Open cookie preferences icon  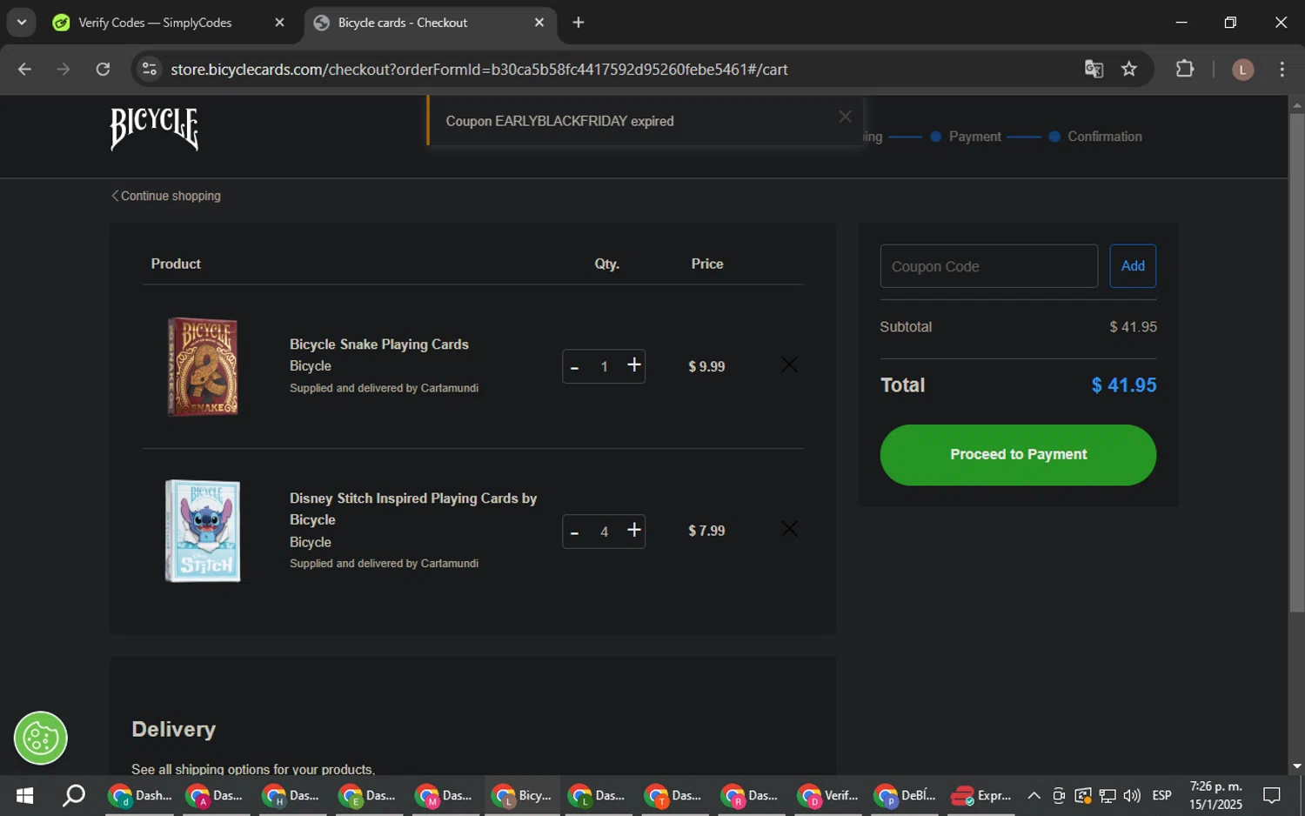pos(41,739)
